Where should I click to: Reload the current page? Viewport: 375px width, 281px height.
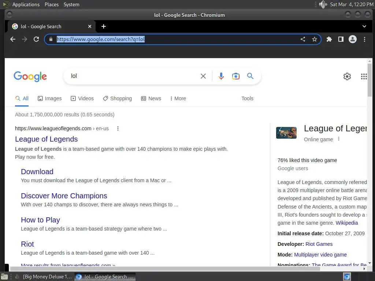36,39
